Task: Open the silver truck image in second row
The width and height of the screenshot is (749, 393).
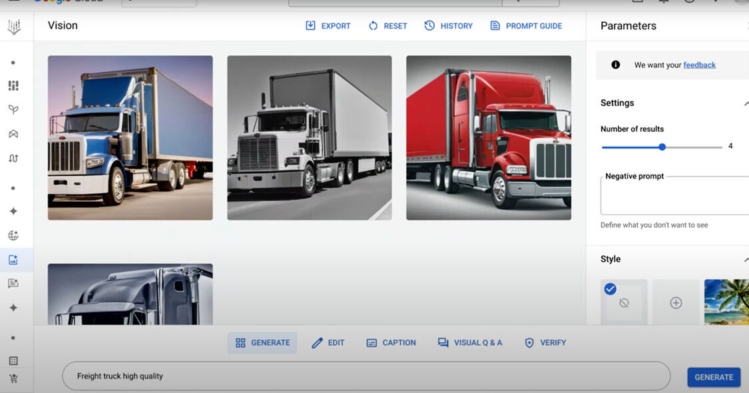Action: pos(130,294)
